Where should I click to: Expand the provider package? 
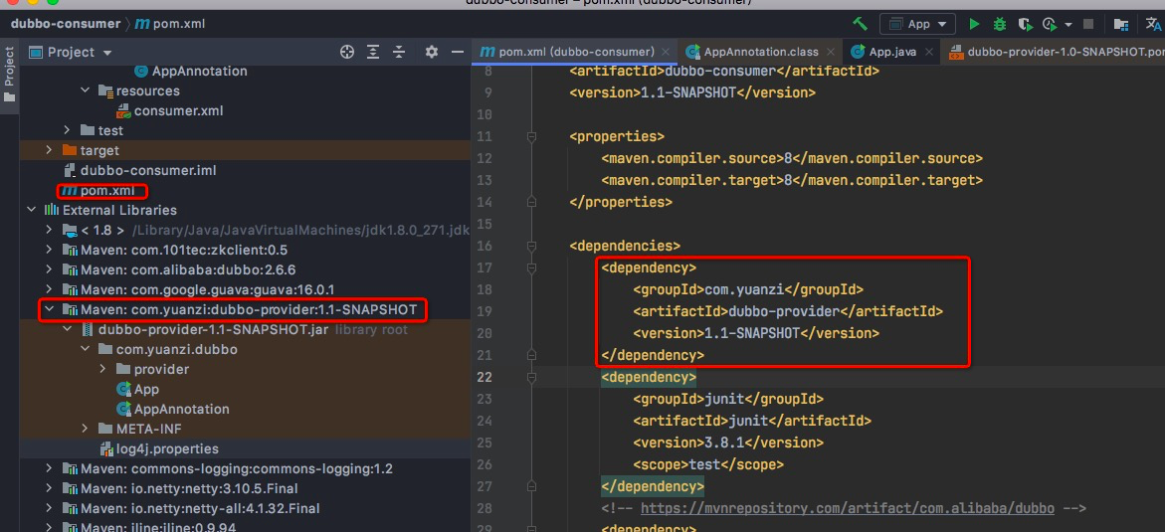[x=102, y=369]
